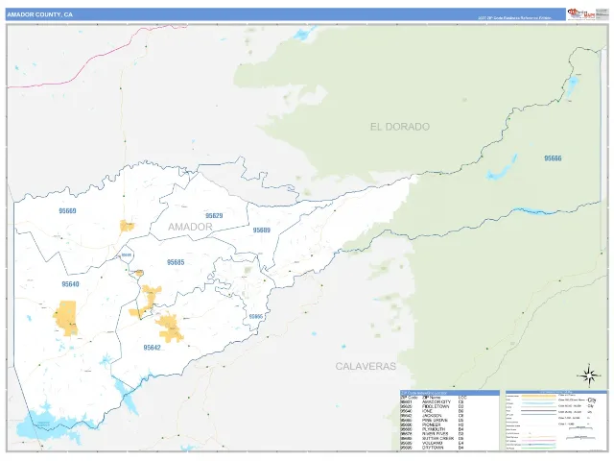Click ZIP code label 95629
614x461 pixels.
[x=214, y=215]
